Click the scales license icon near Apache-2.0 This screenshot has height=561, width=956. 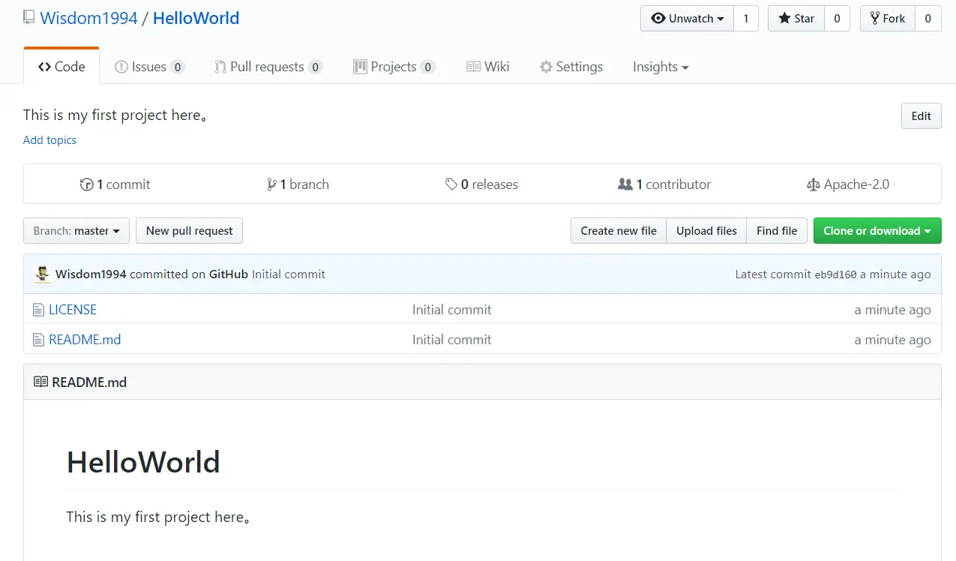814,184
